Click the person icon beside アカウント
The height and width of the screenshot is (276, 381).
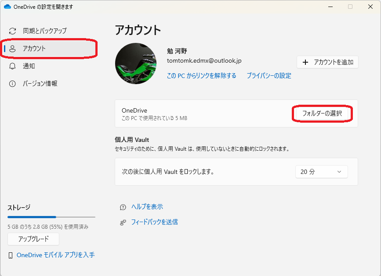pyautogui.click(x=12, y=49)
